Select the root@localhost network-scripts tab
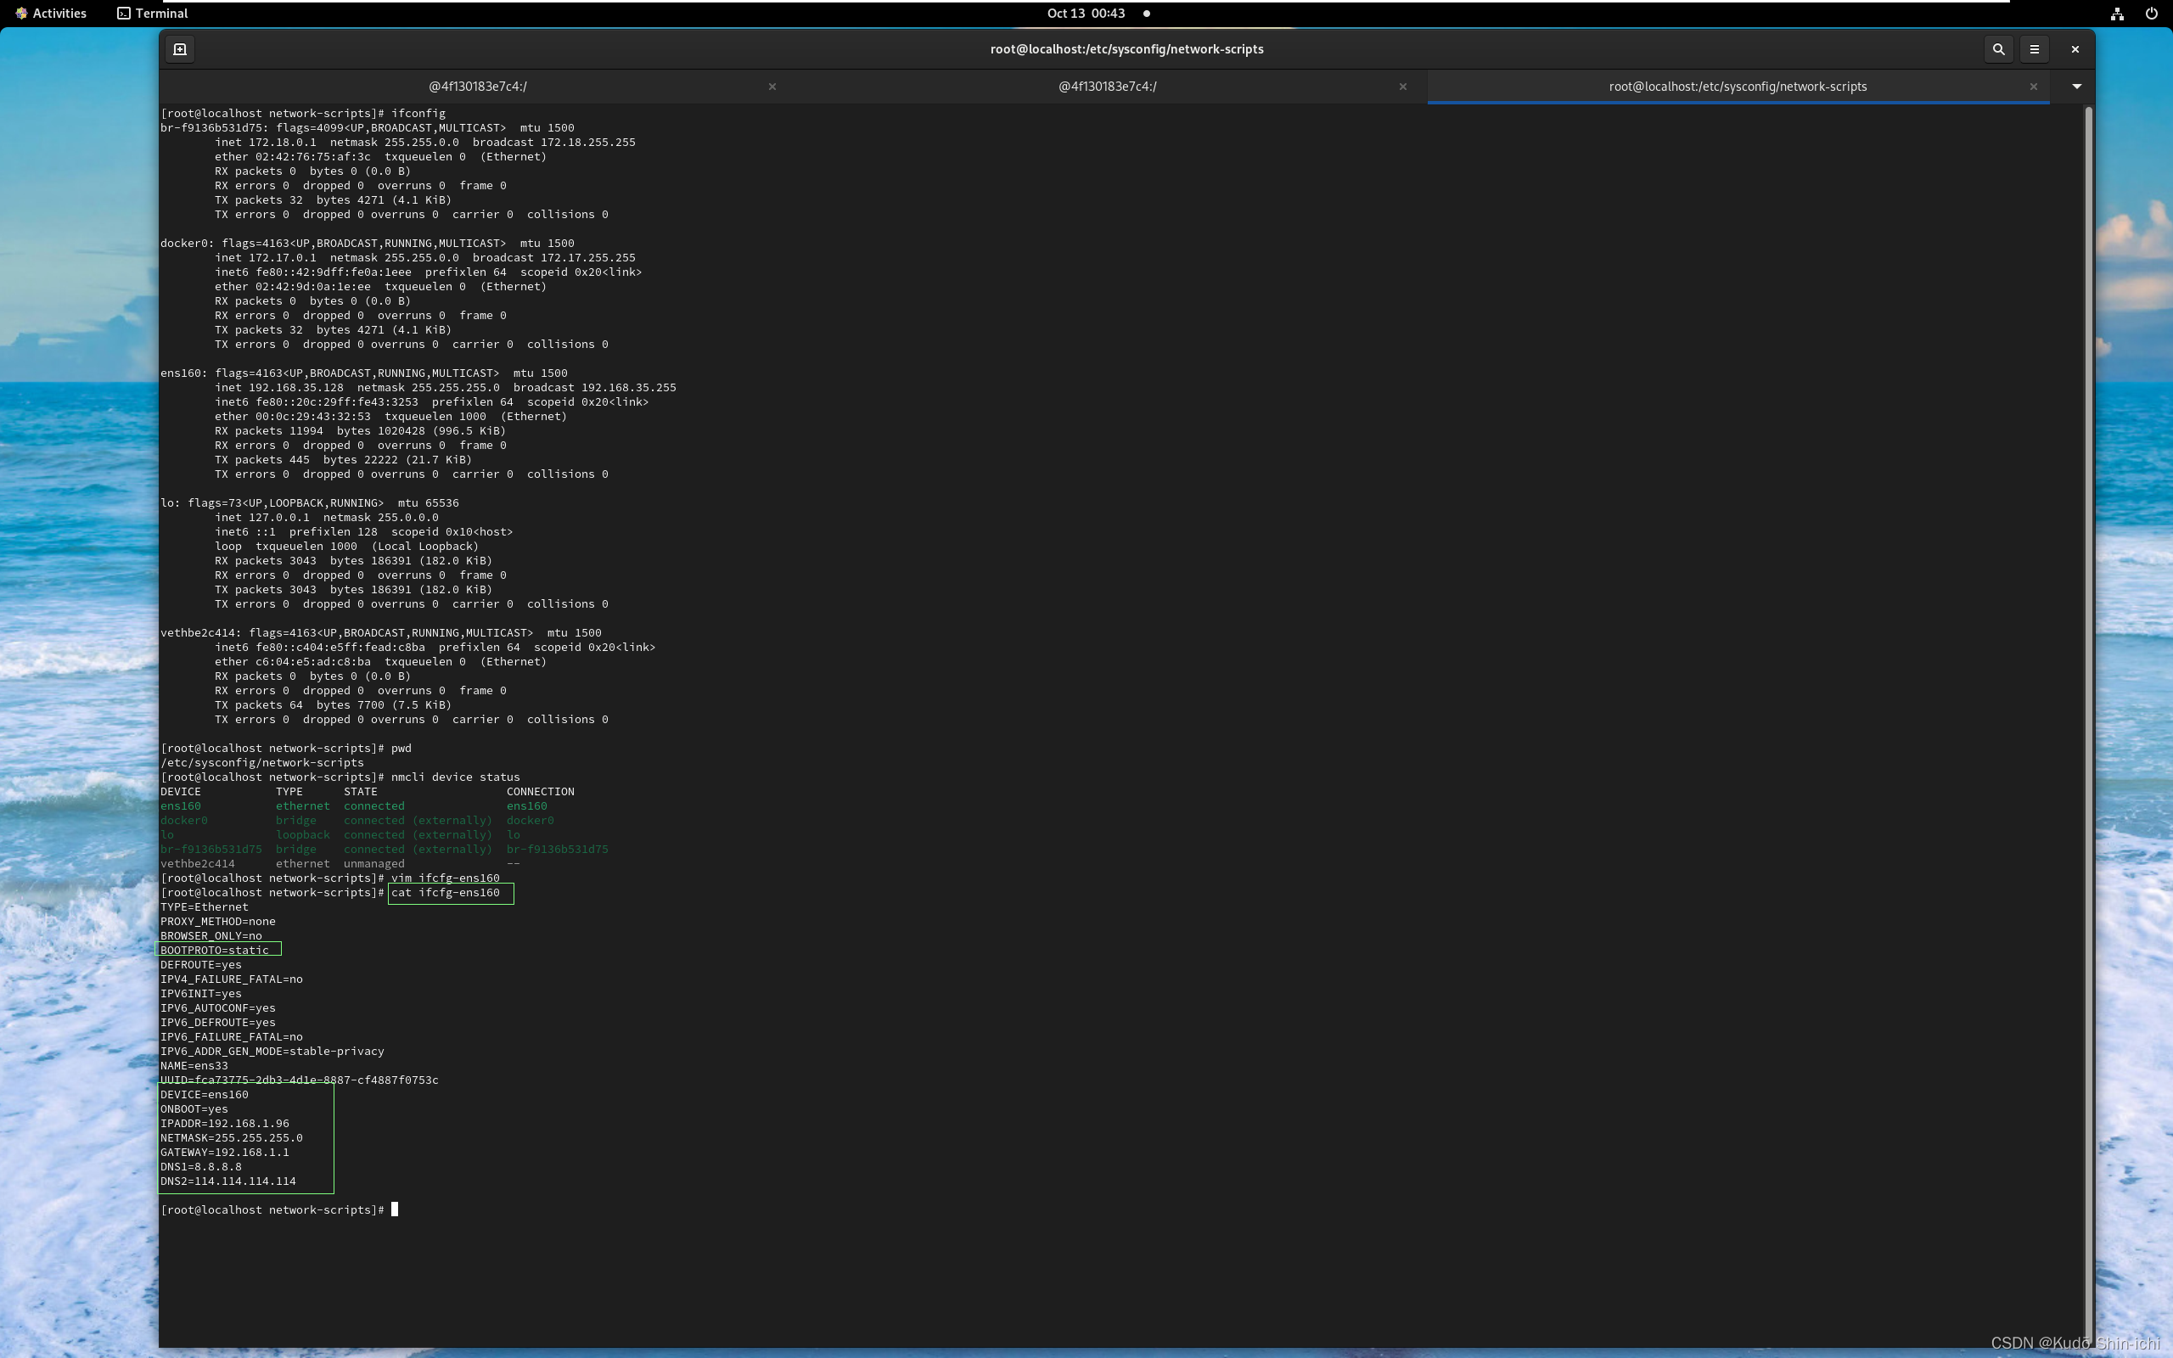This screenshot has width=2173, height=1358. coord(1738,87)
